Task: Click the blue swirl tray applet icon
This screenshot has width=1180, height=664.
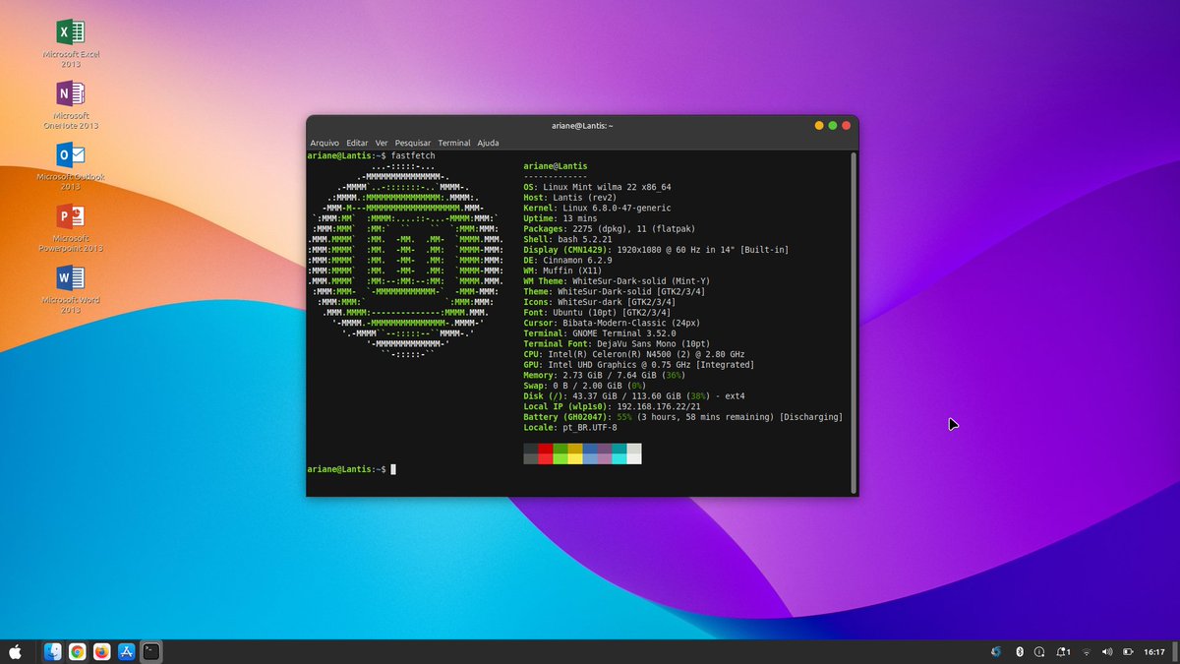Action: coord(995,651)
